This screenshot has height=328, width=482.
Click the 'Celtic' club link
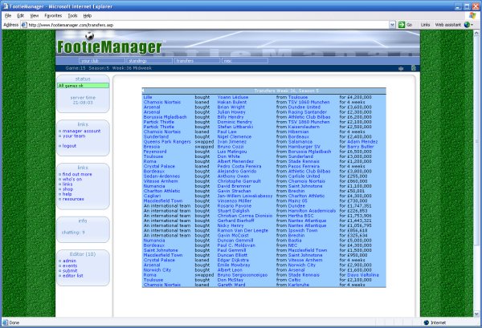[x=295, y=280]
